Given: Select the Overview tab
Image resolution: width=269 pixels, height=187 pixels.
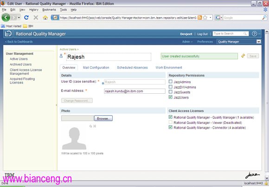Looking at the screenshot, I should click(x=69, y=68).
